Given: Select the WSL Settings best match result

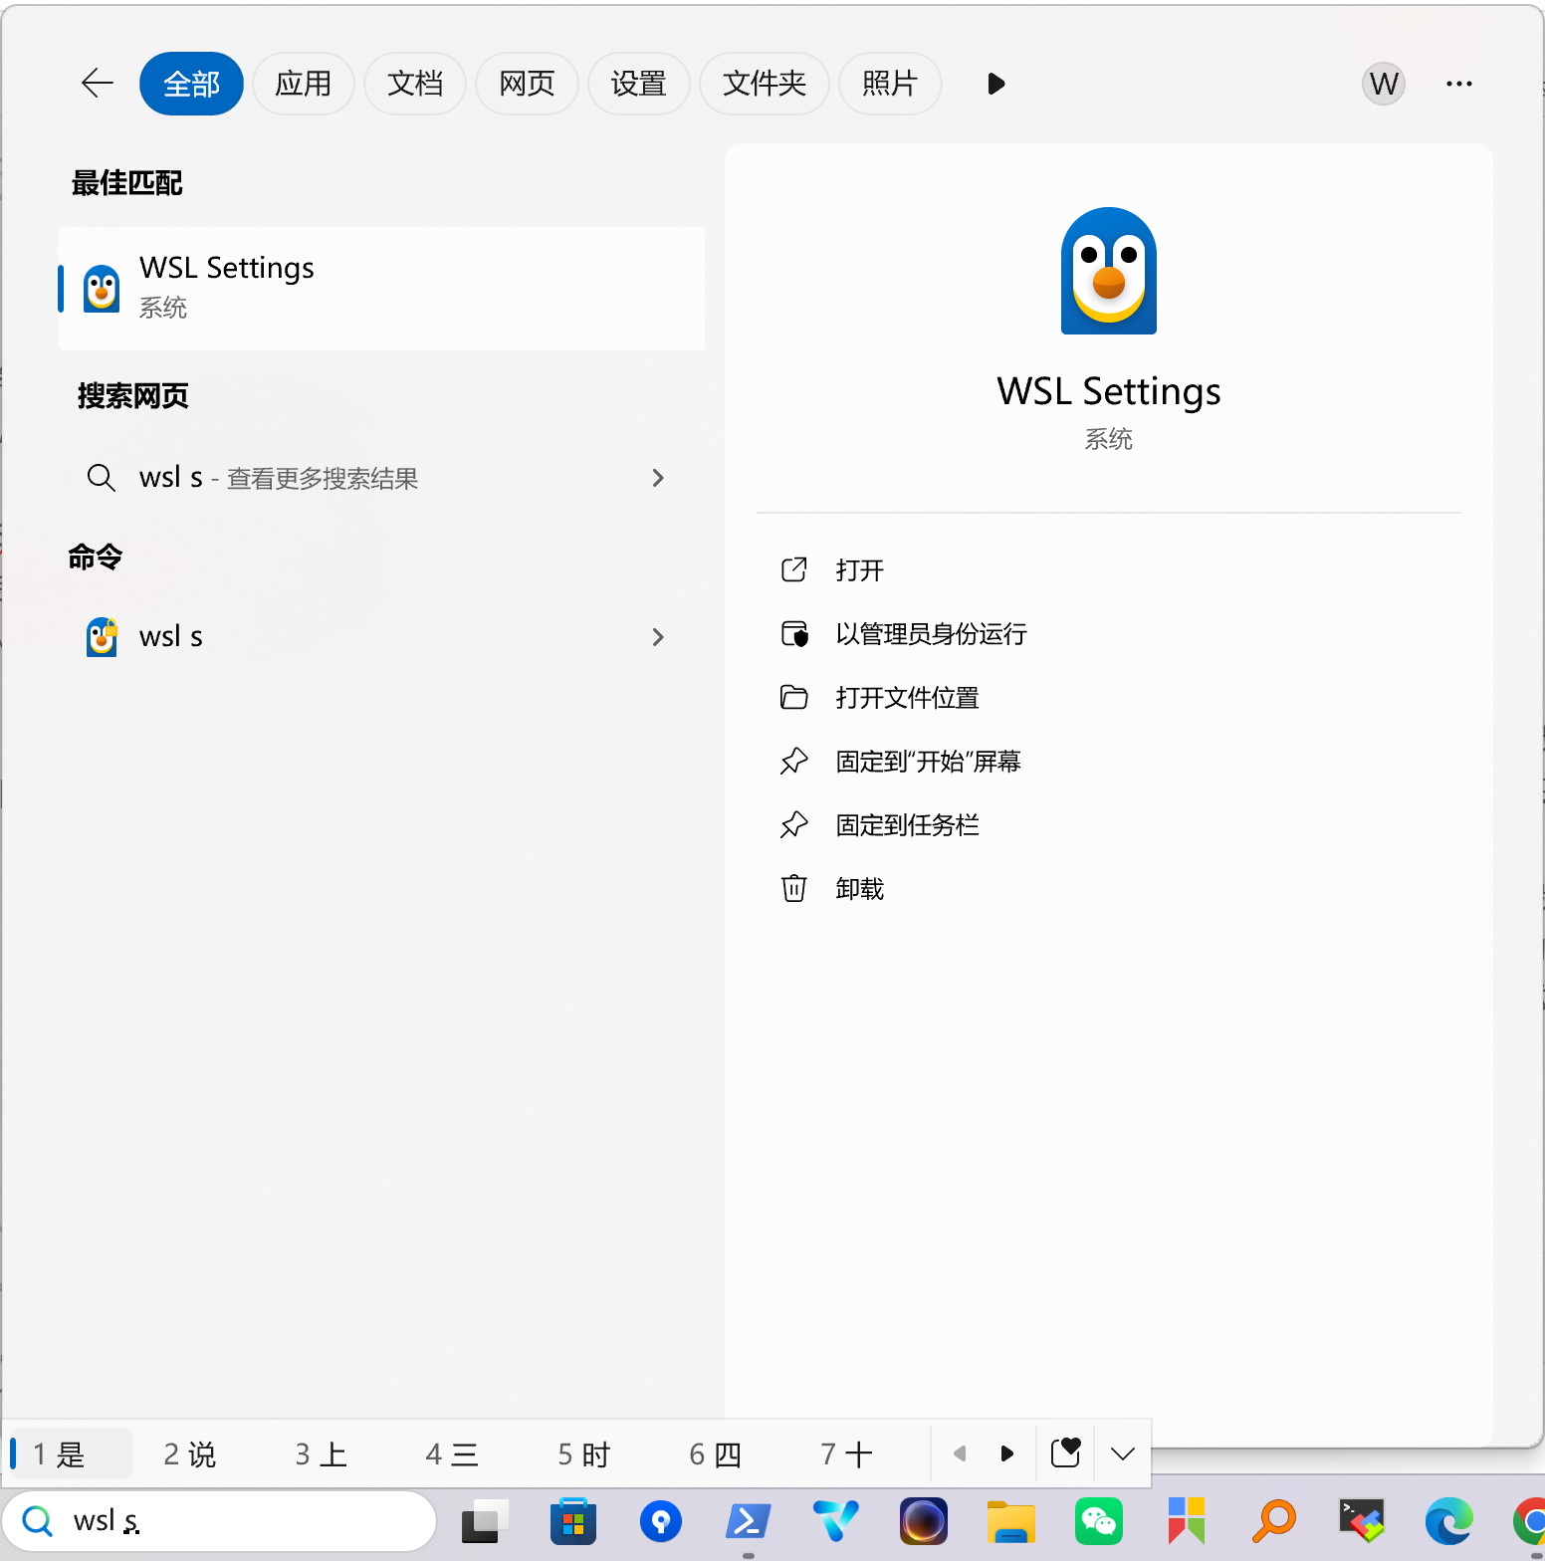Looking at the screenshot, I should coord(381,289).
